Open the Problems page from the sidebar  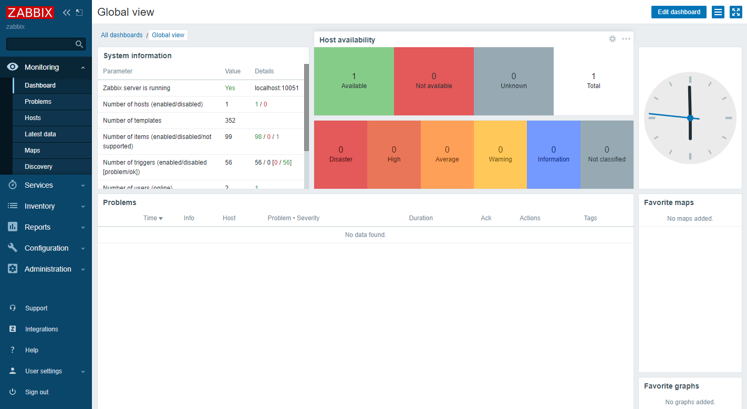point(37,101)
